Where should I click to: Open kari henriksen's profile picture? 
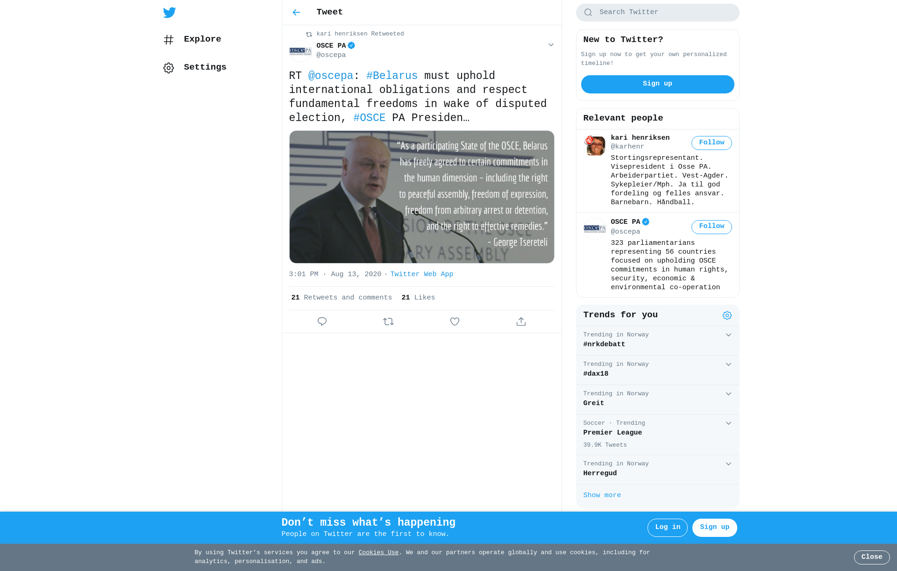point(595,145)
